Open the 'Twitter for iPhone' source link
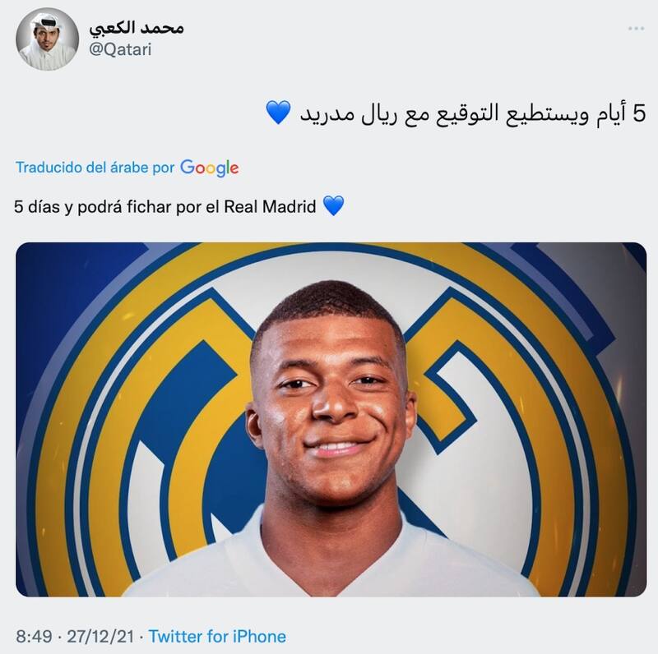 217,636
